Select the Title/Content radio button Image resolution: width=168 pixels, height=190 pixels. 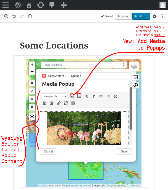pos(44,76)
